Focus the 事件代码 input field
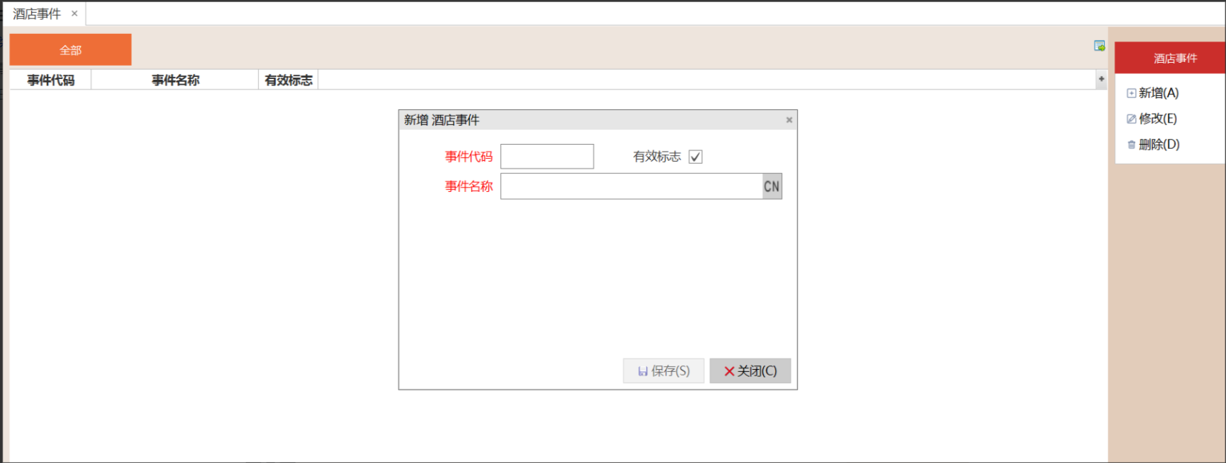The height and width of the screenshot is (463, 1226). (547, 157)
